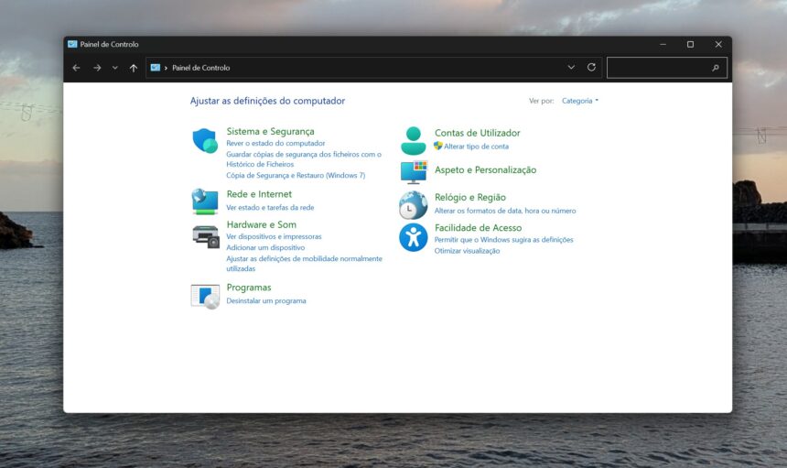The width and height of the screenshot is (787, 468).
Task: Select Alterar tipo de conta link
Action: [x=476, y=147]
